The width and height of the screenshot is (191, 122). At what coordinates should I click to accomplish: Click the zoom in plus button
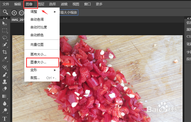click(14, 13)
